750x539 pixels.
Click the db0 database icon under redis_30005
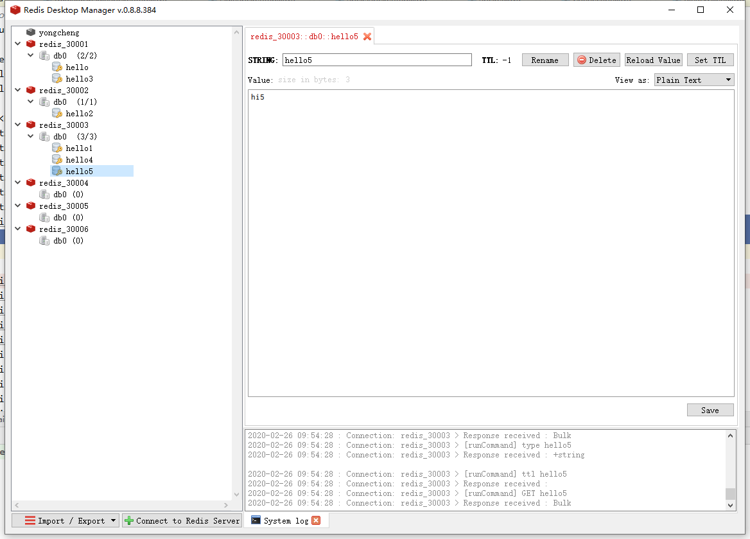(x=44, y=217)
